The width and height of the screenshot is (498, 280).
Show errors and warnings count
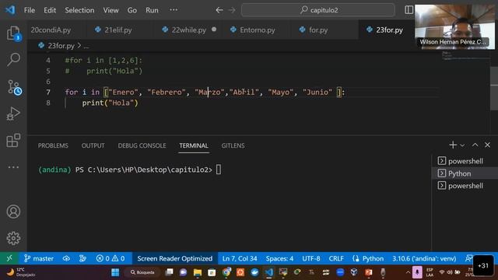pyautogui.click(x=110, y=258)
